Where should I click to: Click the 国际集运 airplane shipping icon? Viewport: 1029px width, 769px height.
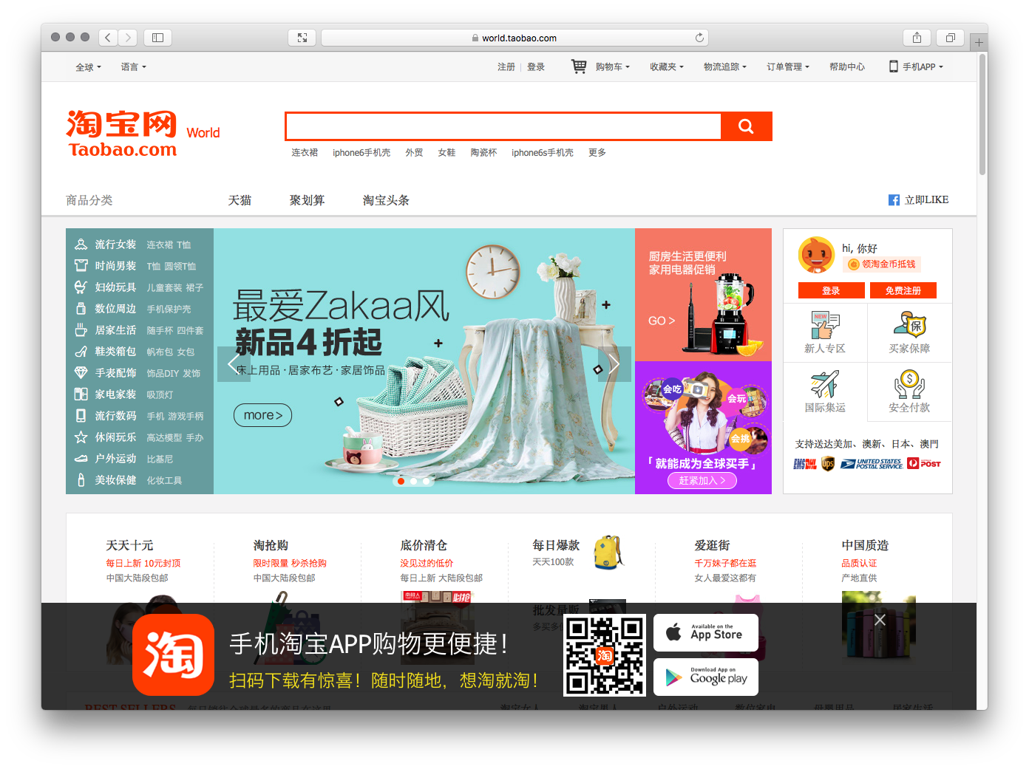pyautogui.click(x=825, y=384)
